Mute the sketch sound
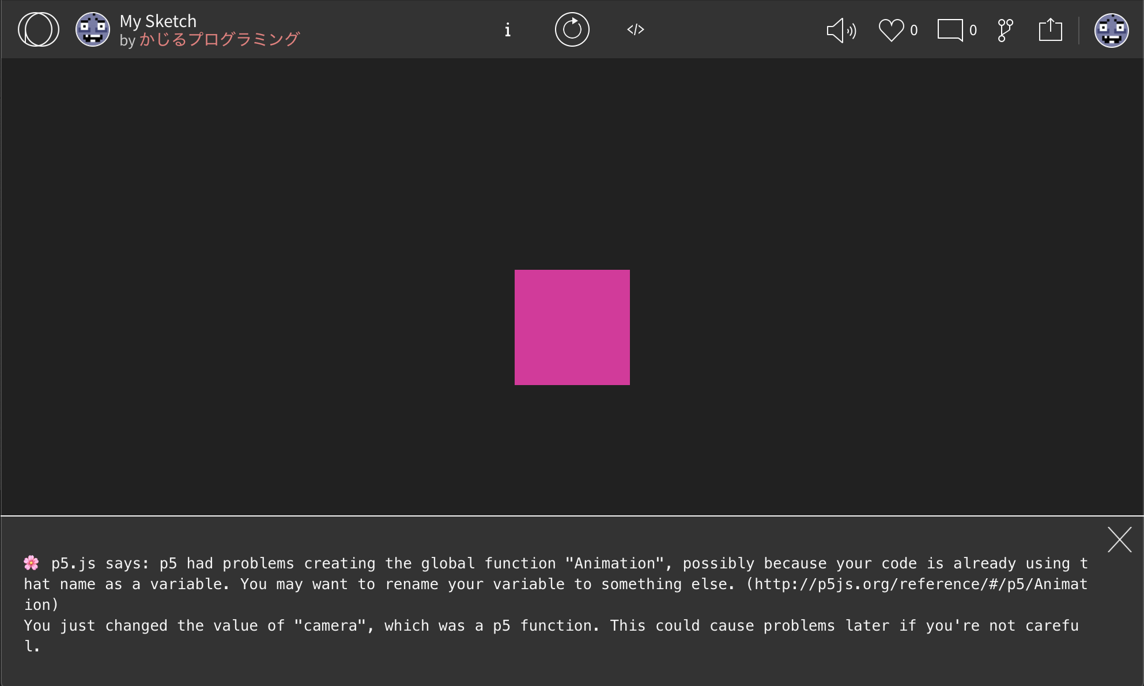1144x686 pixels. [x=841, y=30]
